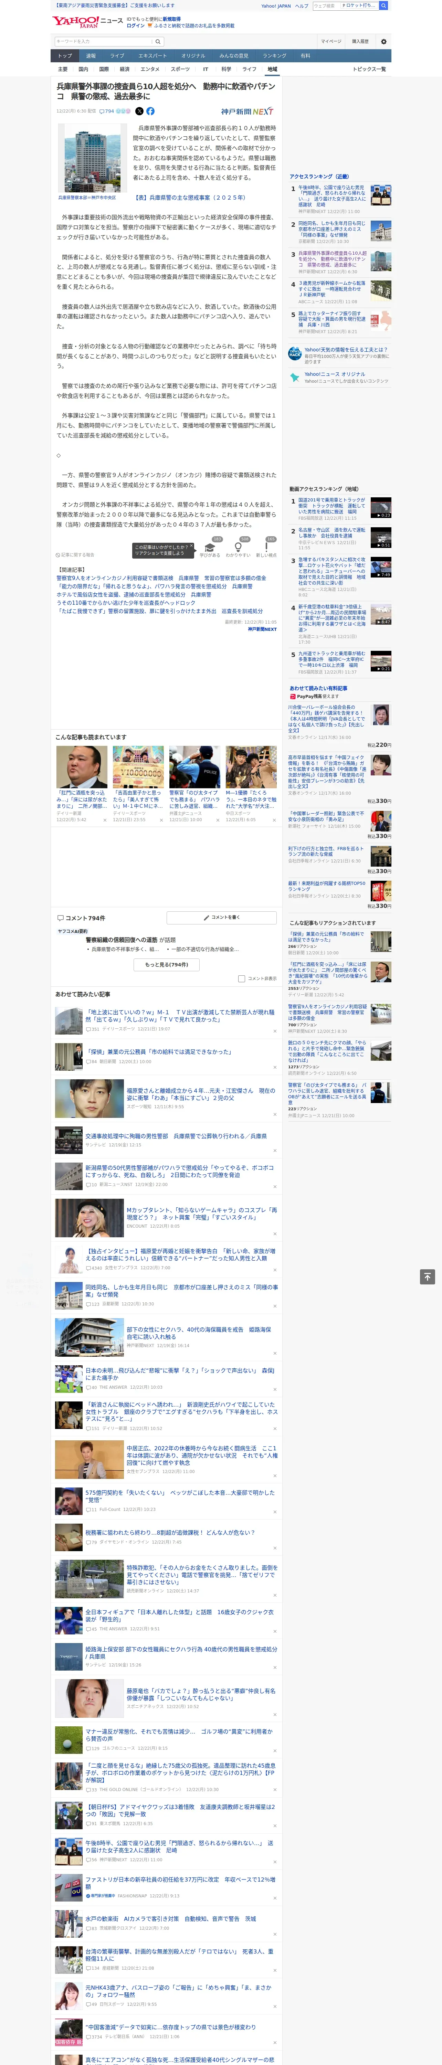Switch to the 速報 tab

91,56
